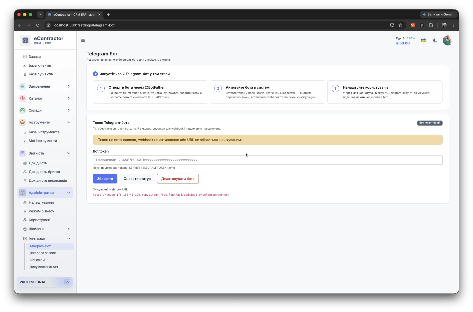Open the Chrome profile avatar
Image resolution: width=473 pixels, height=312 pixels.
444,25
